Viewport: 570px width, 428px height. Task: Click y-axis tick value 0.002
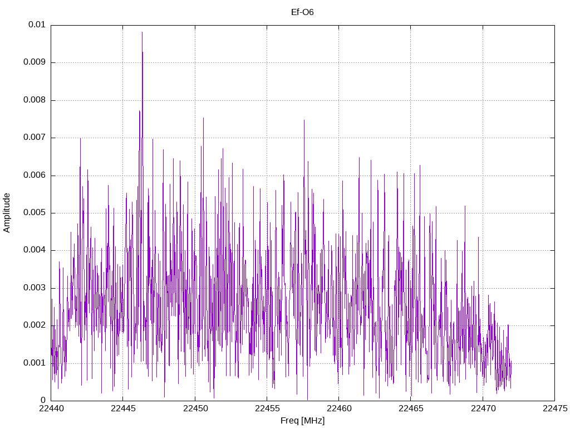35,325
